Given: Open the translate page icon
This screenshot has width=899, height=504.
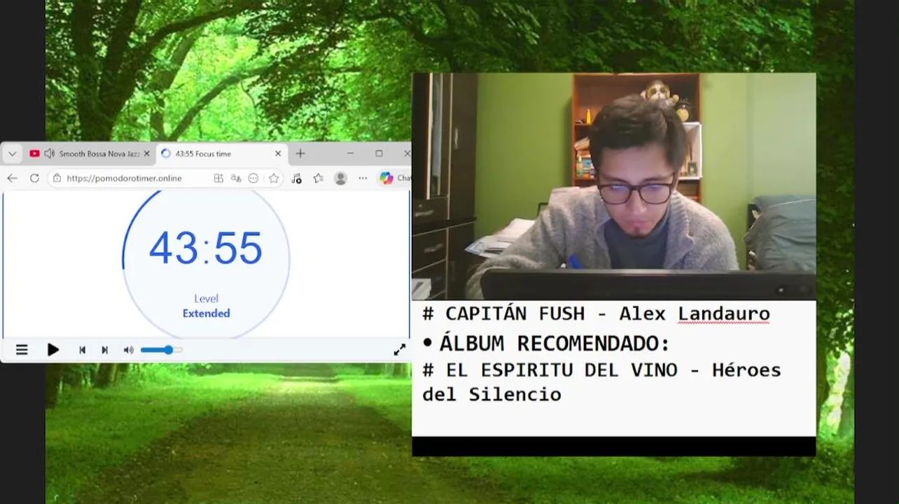Looking at the screenshot, I should click(236, 178).
